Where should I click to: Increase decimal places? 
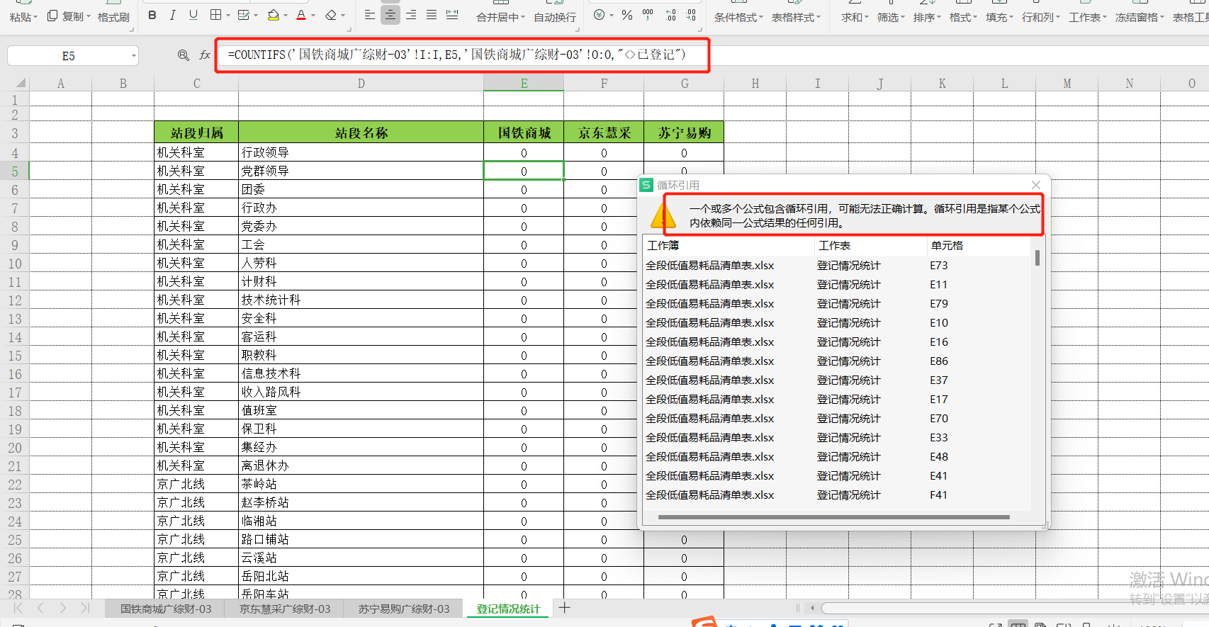[670, 15]
